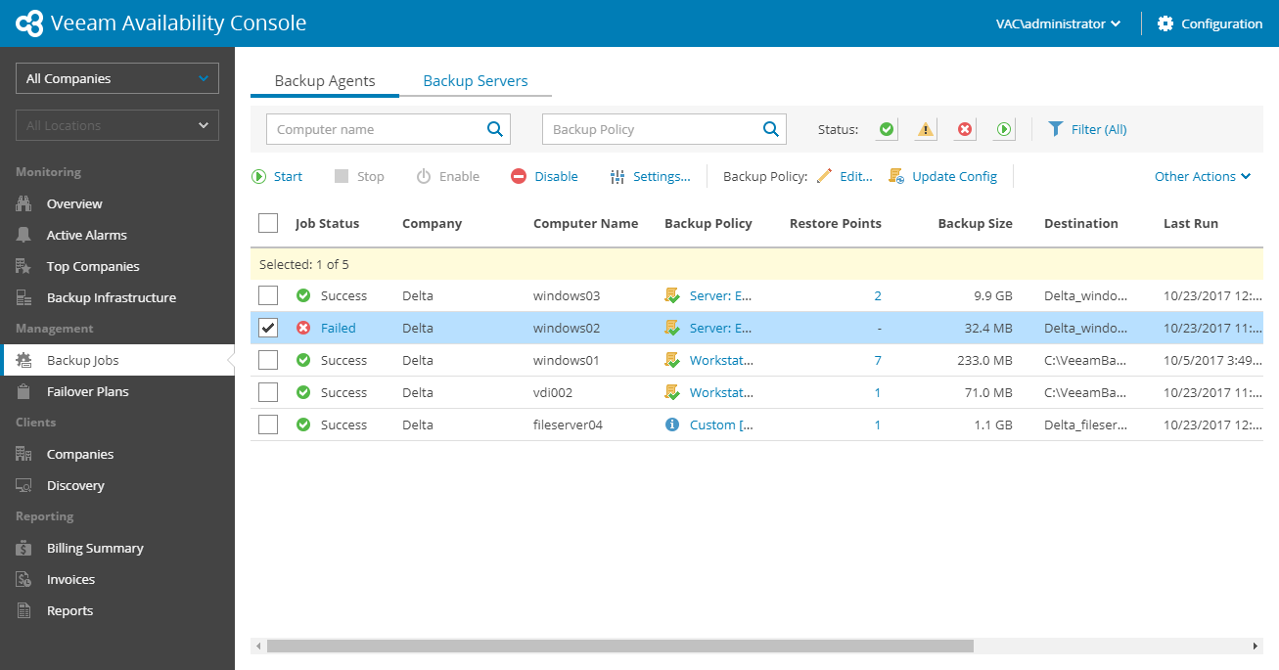
Task: Click the Computer name input field
Action: (x=377, y=129)
